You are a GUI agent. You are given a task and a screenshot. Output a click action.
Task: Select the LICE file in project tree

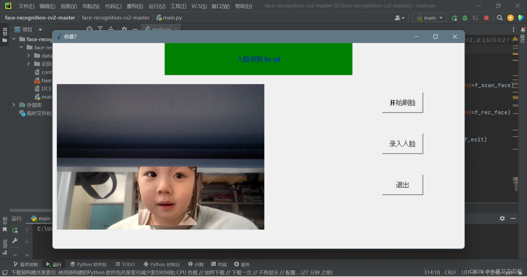point(43,88)
